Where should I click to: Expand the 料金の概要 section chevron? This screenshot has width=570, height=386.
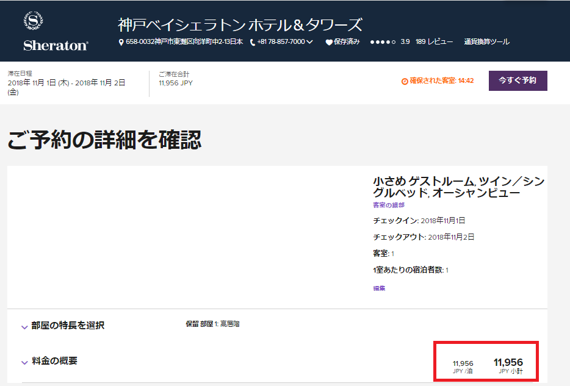[x=24, y=362]
